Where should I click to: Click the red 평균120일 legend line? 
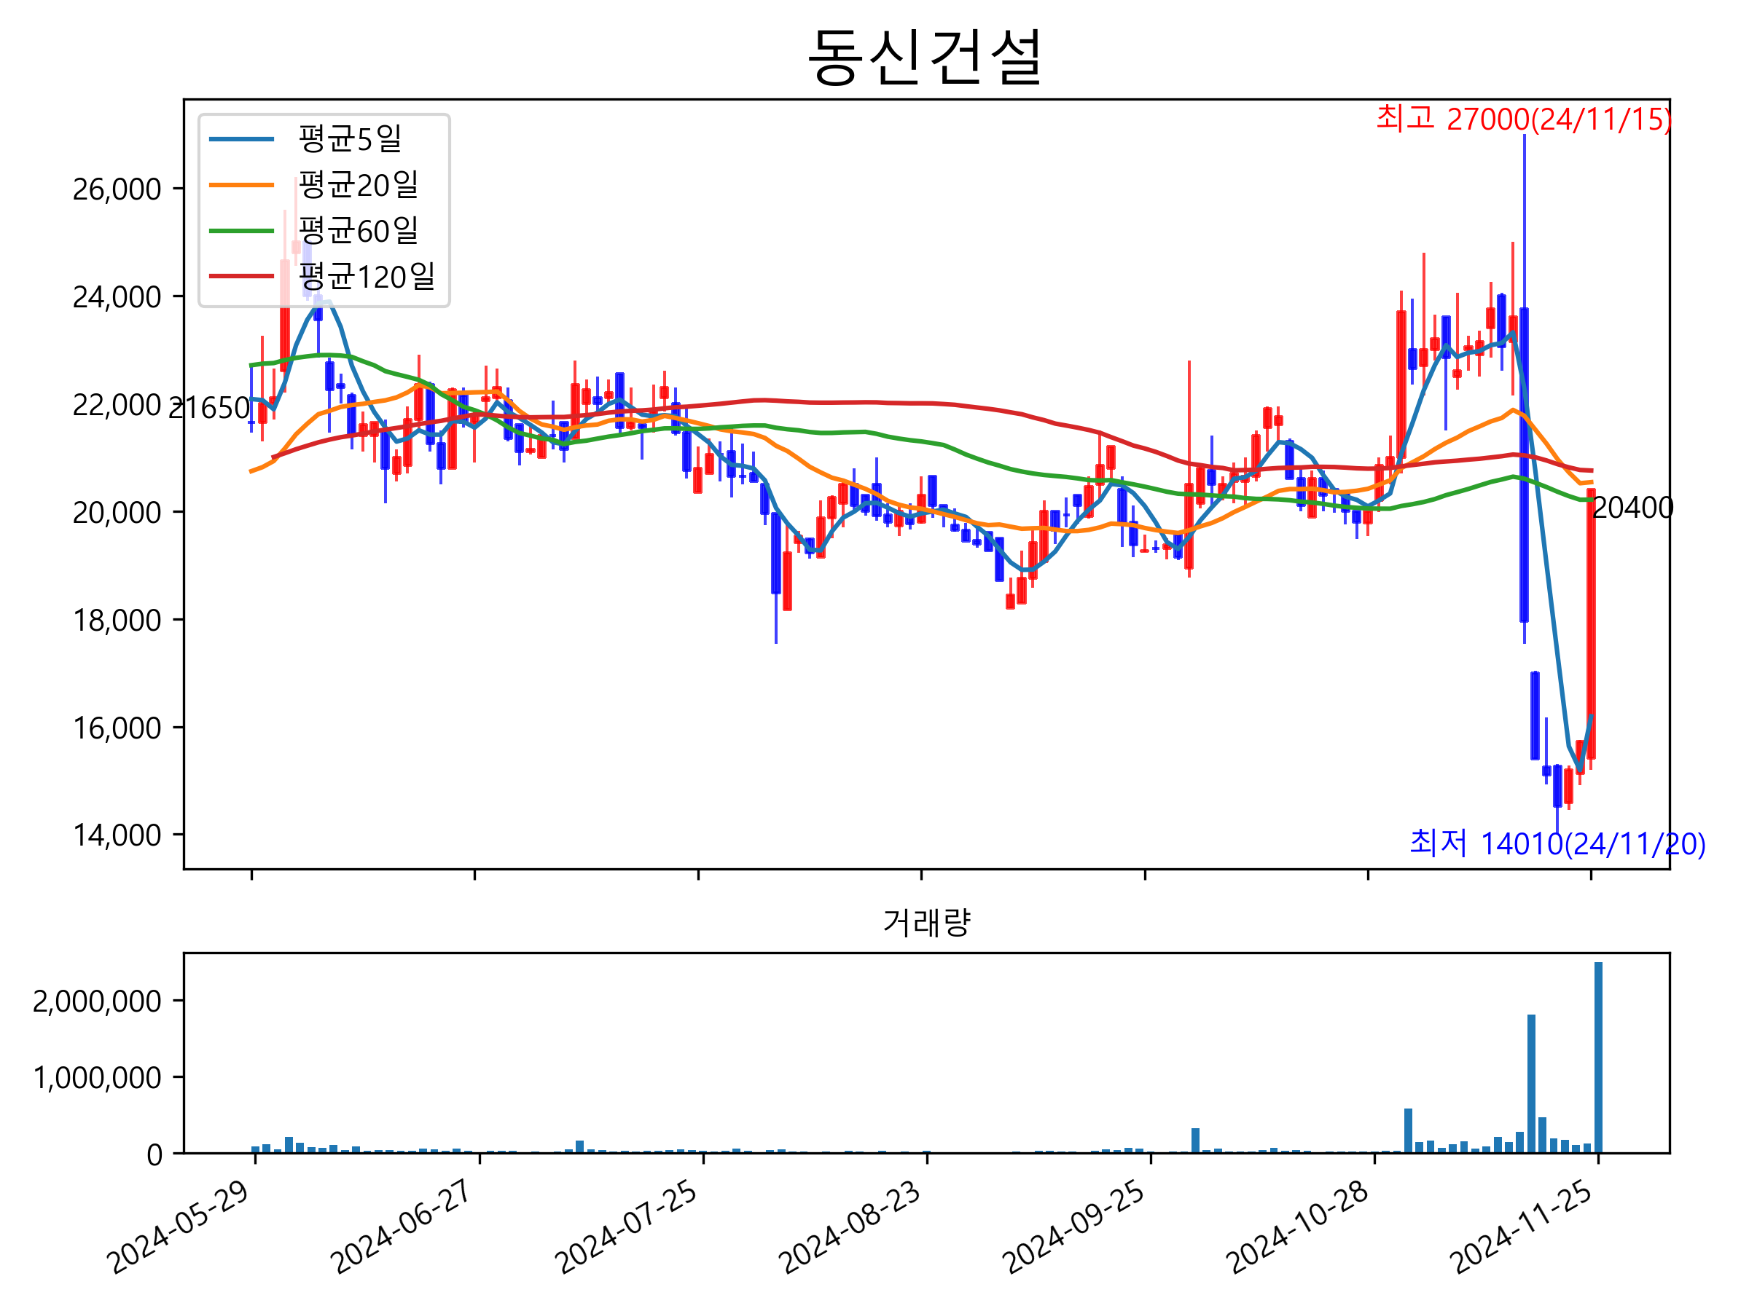(241, 277)
